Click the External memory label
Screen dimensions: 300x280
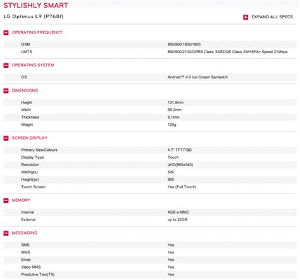click(28, 220)
